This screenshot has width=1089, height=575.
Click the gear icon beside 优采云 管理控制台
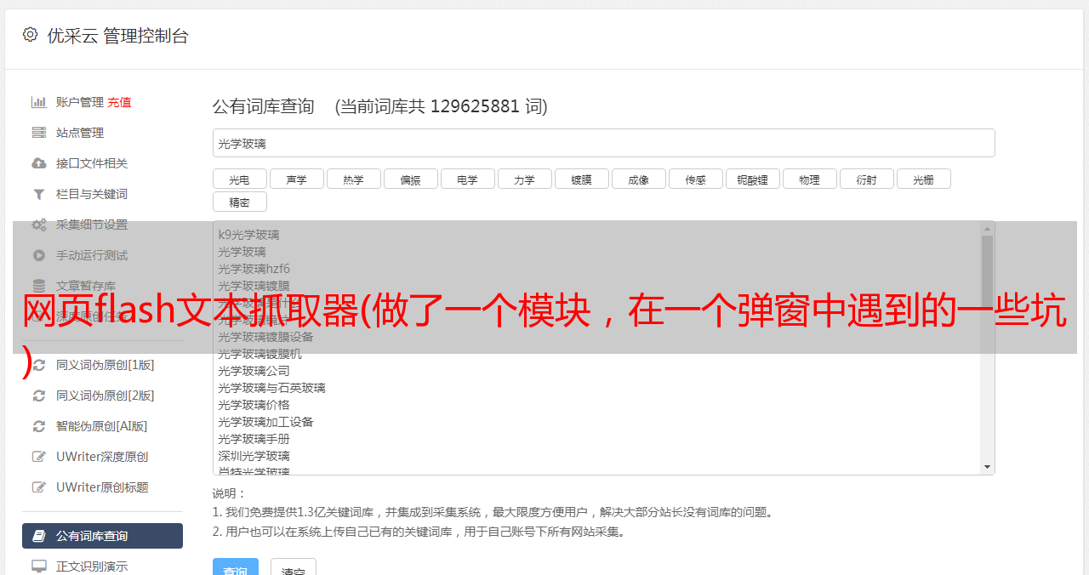[x=31, y=35]
